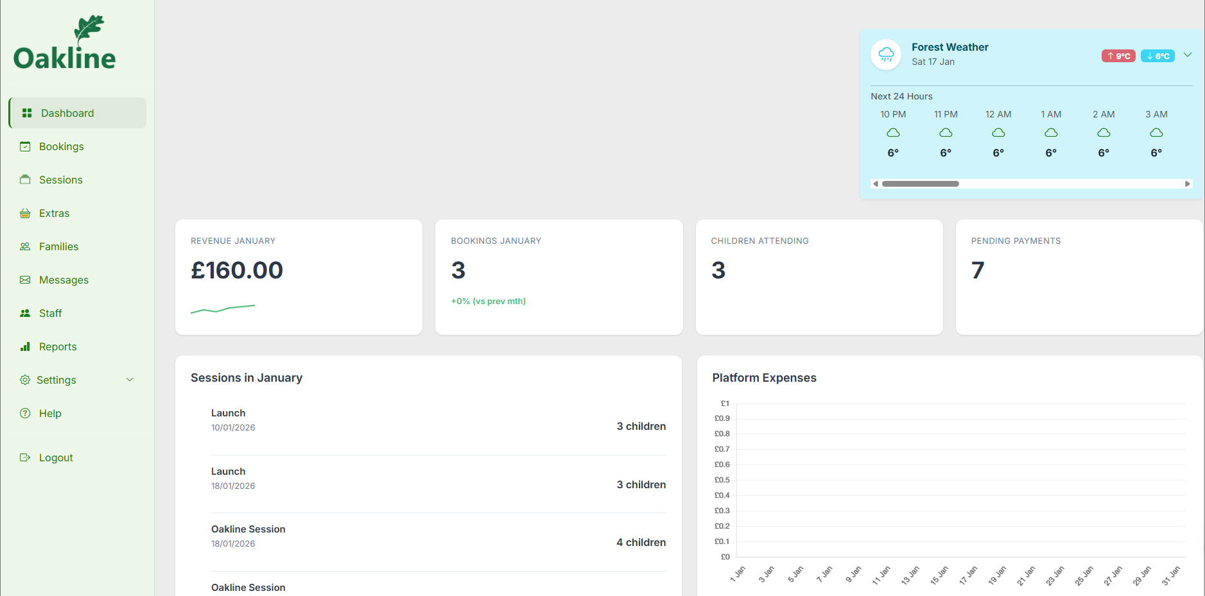This screenshot has height=596, width=1205.
Task: Open Extras via its basket icon
Action: pos(25,213)
